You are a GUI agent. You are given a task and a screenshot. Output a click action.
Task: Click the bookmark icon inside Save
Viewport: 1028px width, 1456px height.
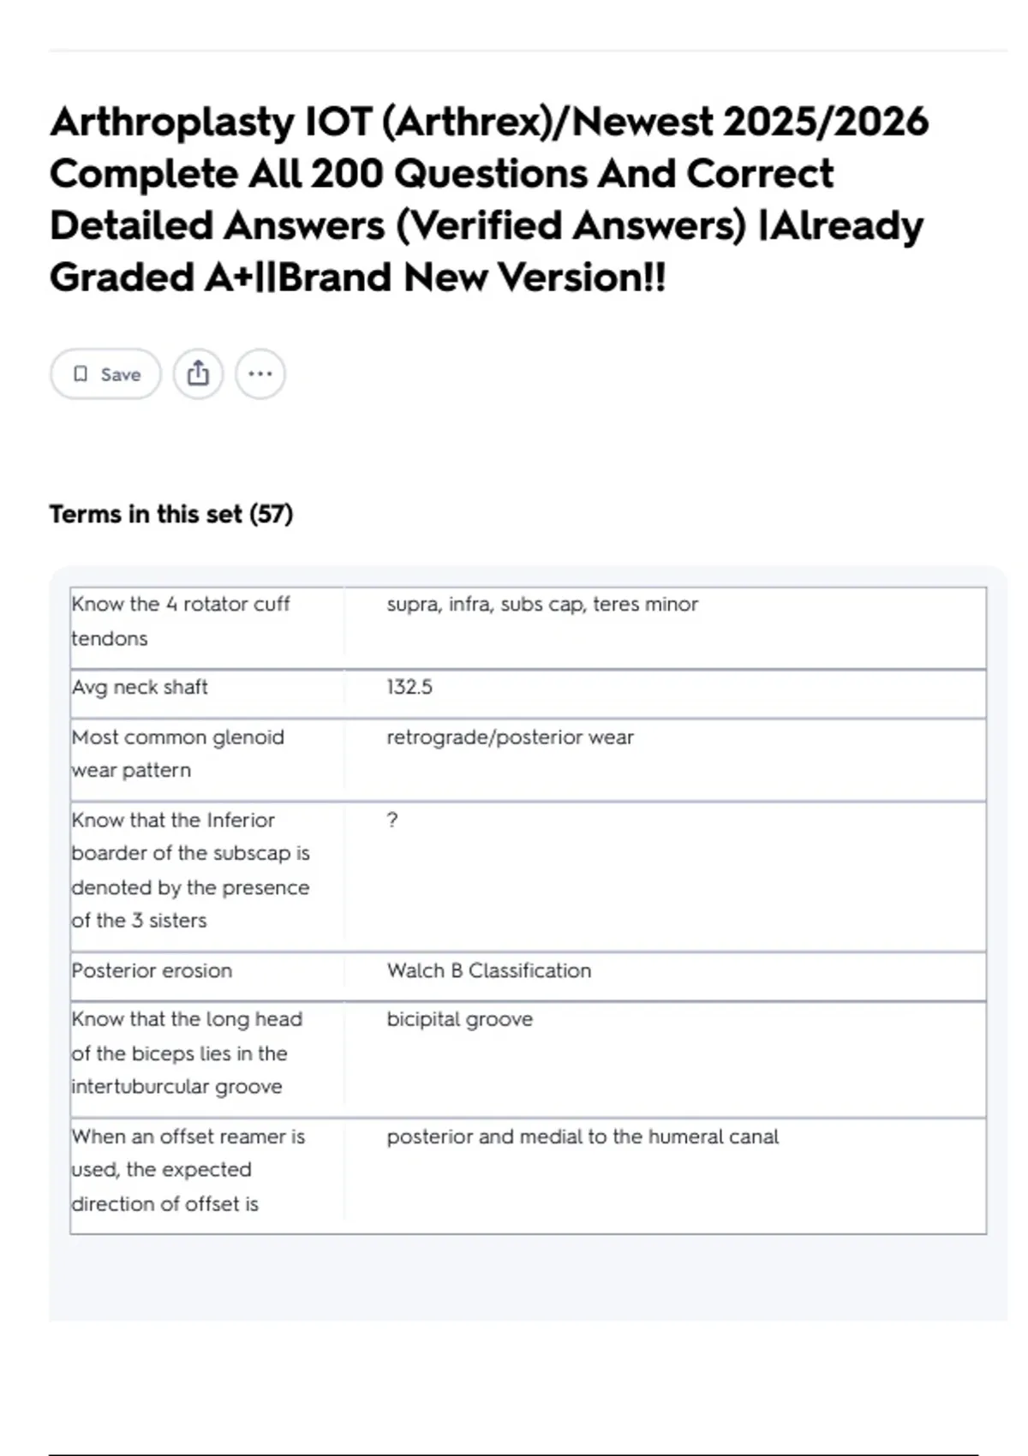pos(81,374)
